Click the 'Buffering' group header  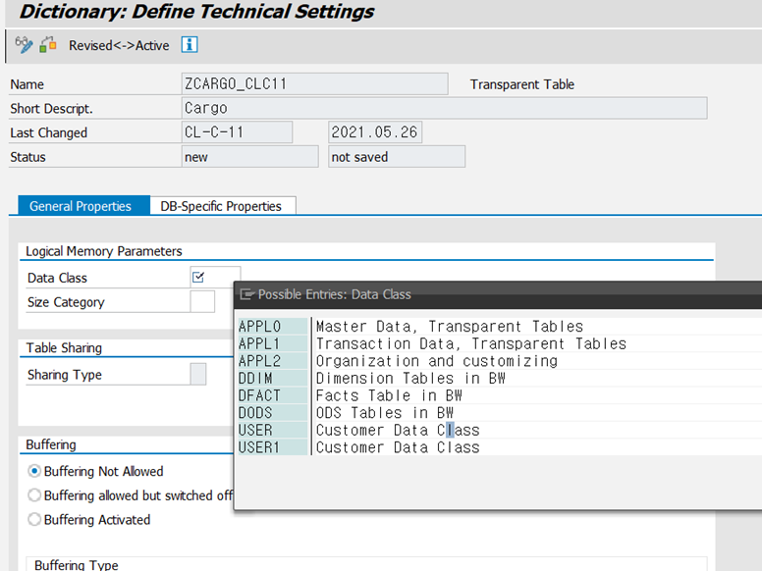[x=50, y=444]
